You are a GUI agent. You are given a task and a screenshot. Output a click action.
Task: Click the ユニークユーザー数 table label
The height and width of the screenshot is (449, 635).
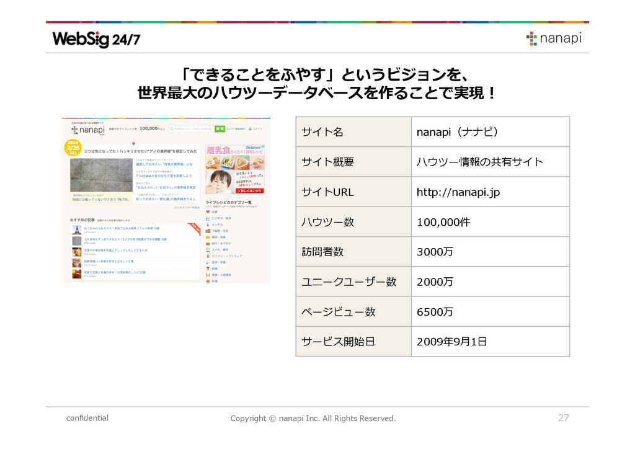click(349, 282)
